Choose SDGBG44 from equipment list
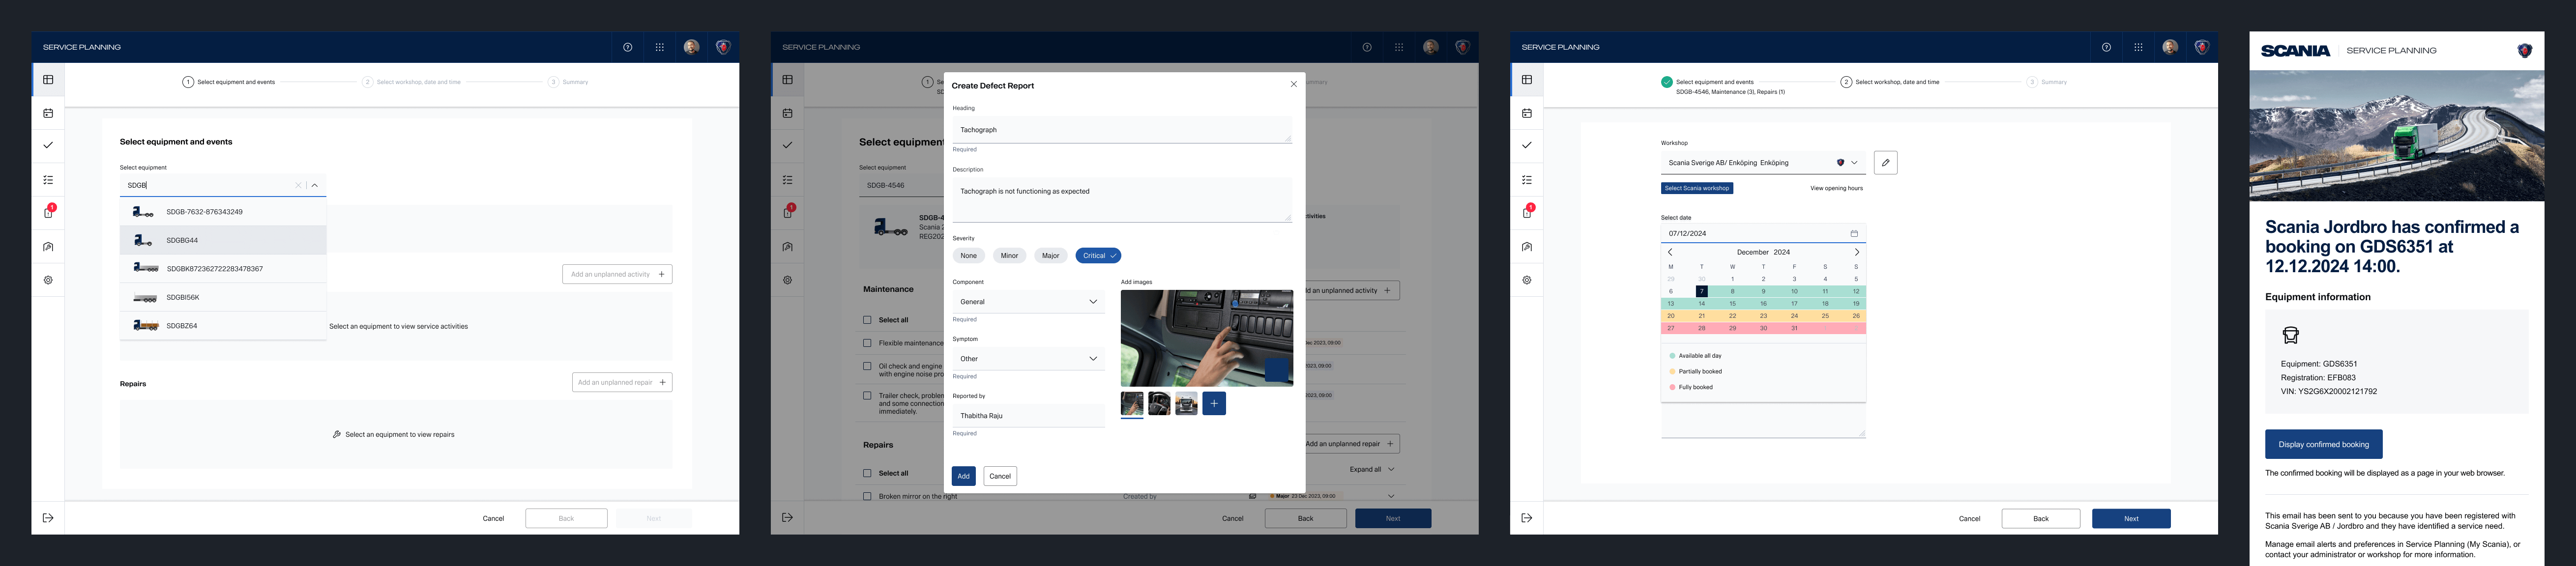Viewport: 2576px width, 566px height. 223,240
